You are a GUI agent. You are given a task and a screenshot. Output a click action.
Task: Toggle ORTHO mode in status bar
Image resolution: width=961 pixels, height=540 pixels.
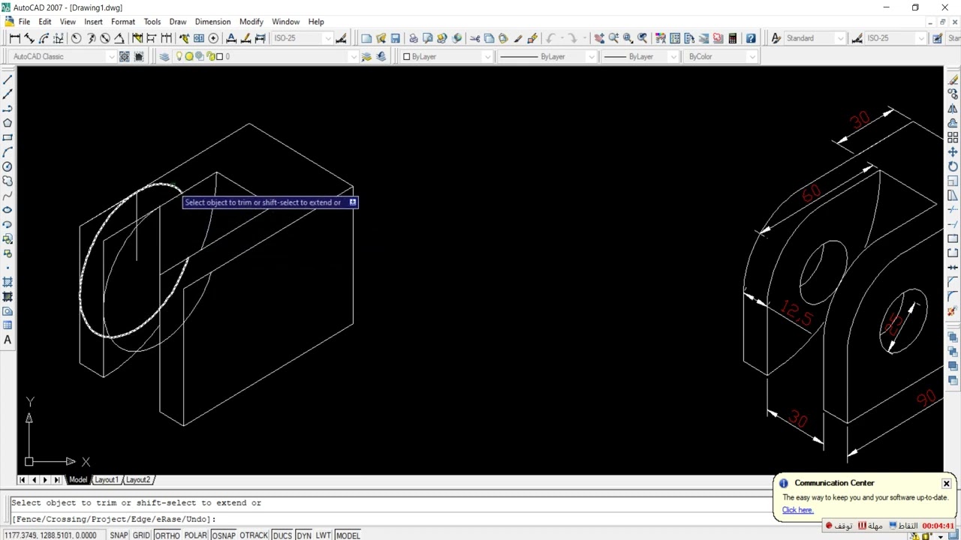click(x=167, y=535)
